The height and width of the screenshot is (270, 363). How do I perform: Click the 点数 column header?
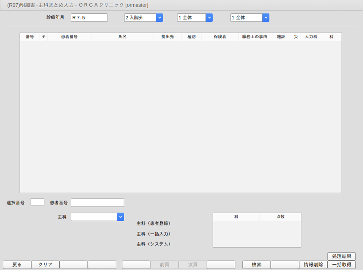point(280,217)
